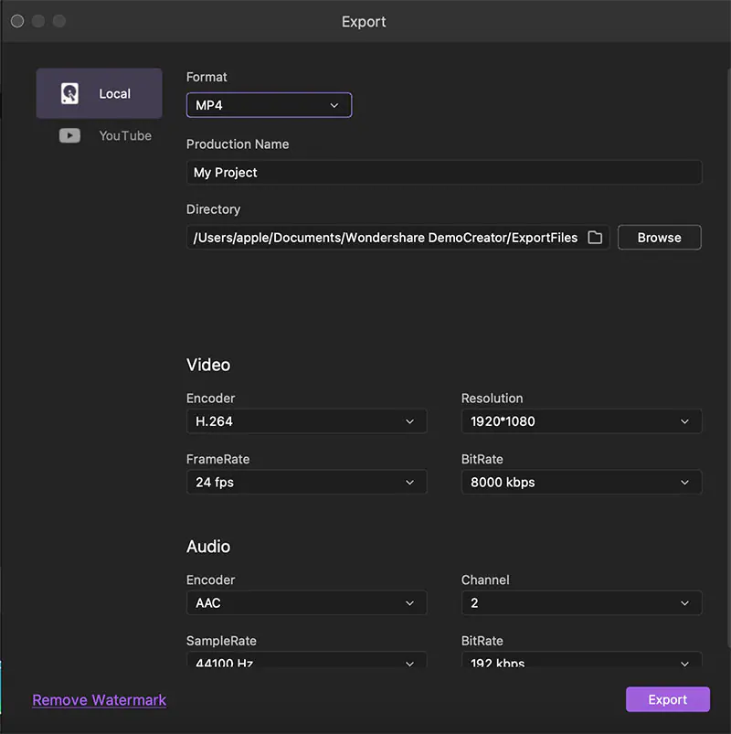Open the video BitRate 8000 kbps dropdown

pos(581,482)
